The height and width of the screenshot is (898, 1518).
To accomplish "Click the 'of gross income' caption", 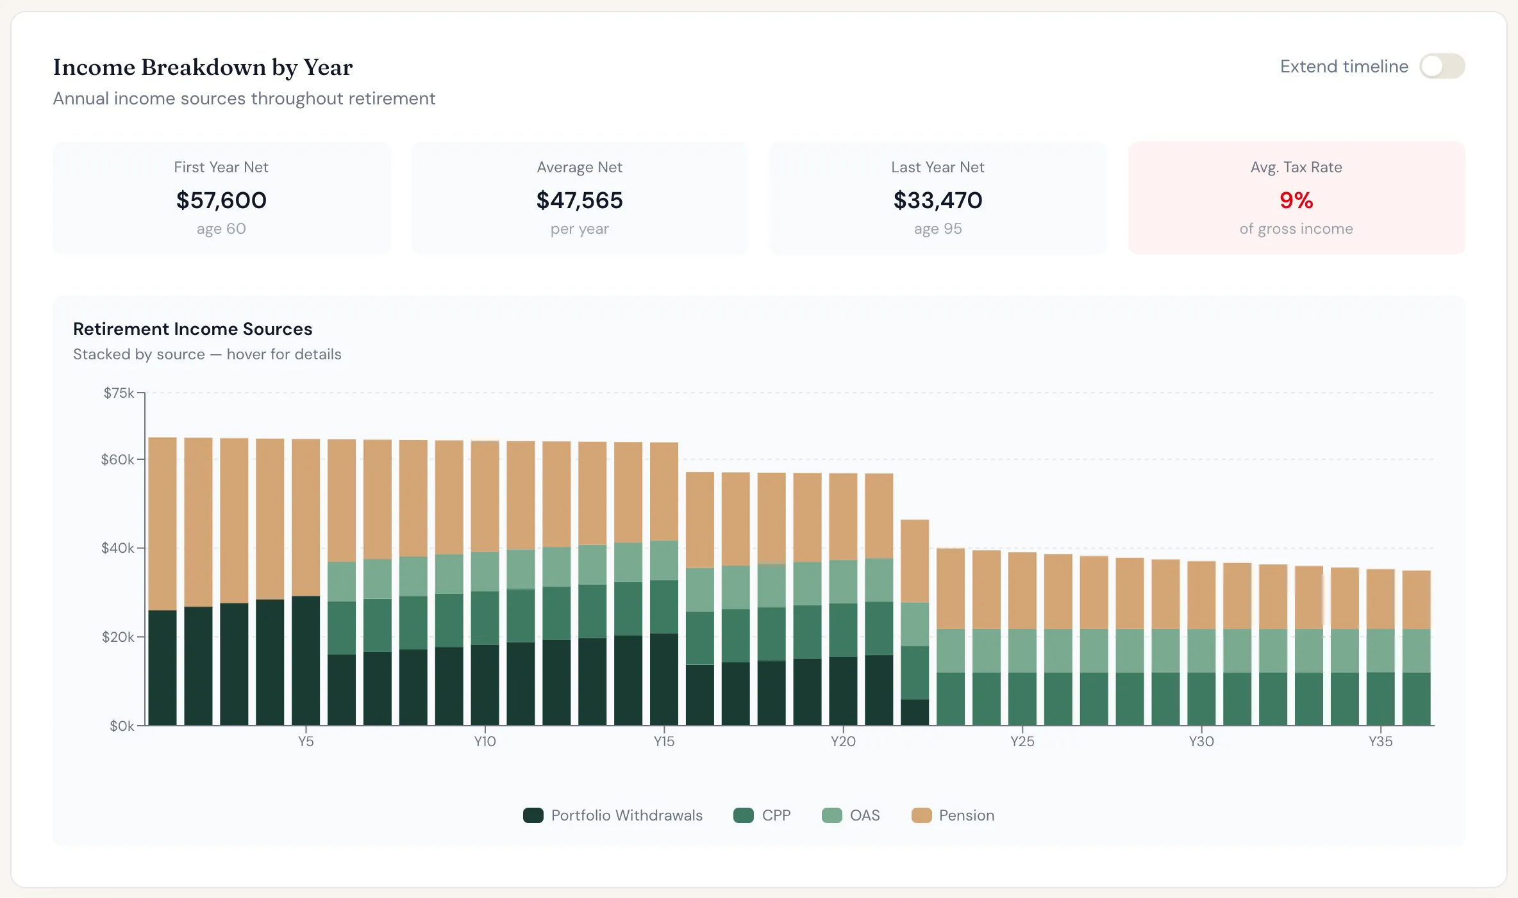I will tap(1296, 229).
